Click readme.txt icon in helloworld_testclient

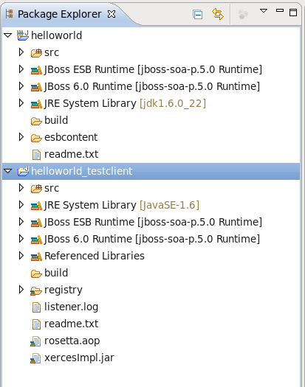pos(36,324)
